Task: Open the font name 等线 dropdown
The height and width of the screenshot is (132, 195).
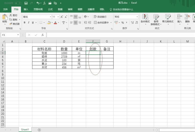Action: [x=51, y=17]
